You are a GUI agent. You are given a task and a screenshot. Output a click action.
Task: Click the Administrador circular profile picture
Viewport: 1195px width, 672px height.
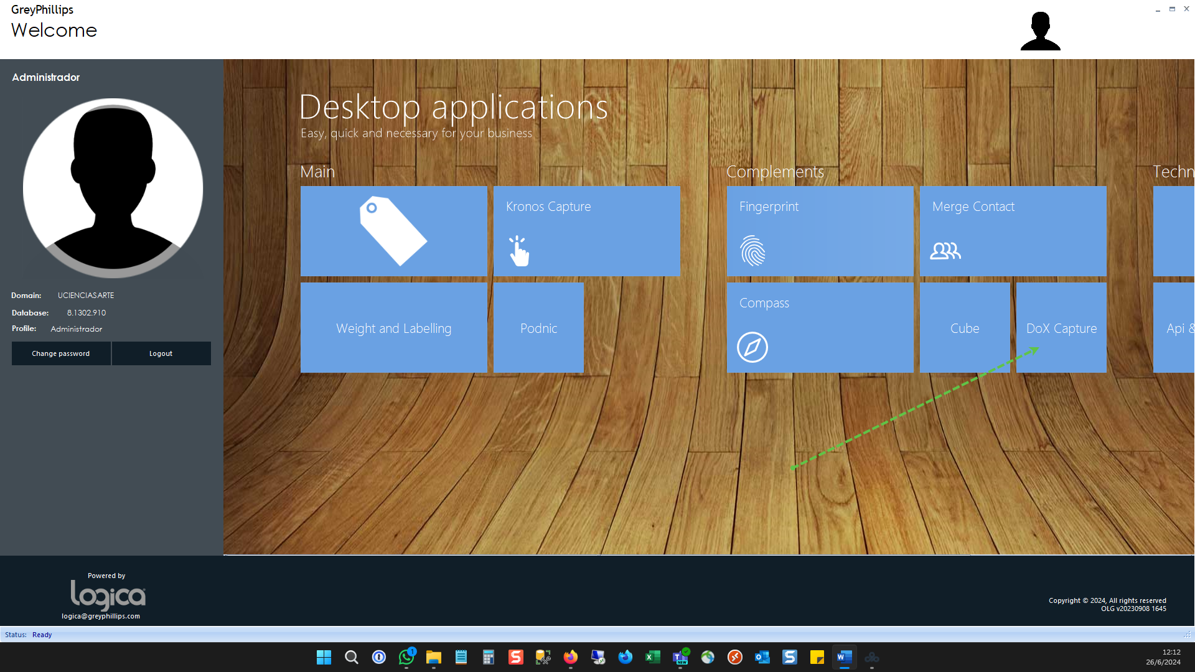tap(113, 188)
